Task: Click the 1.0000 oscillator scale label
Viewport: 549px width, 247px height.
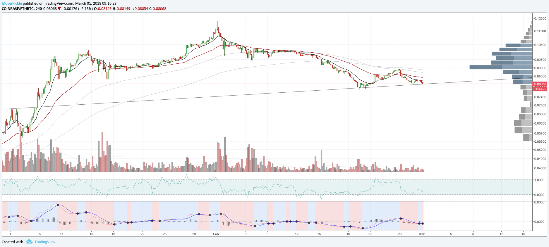Action: point(539,180)
